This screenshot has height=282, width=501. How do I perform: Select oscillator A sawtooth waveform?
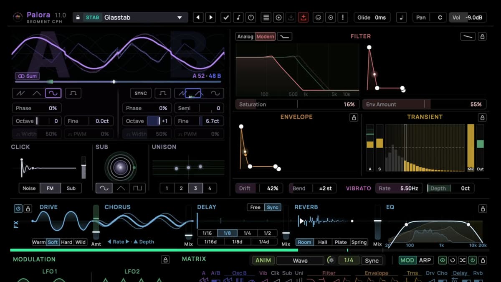20,93
